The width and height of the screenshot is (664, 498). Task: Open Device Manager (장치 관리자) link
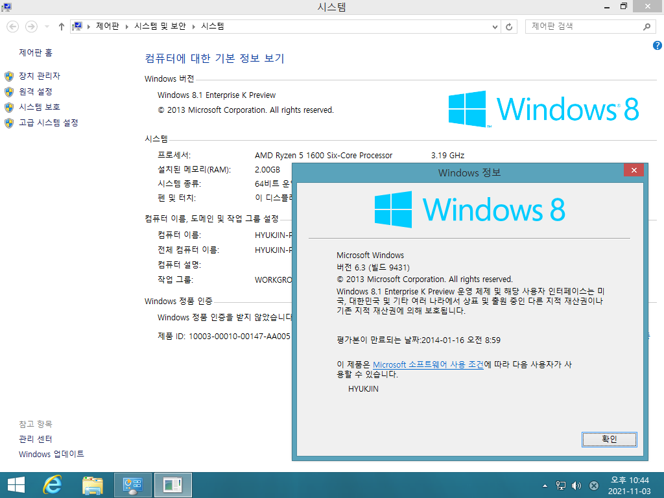[40, 76]
